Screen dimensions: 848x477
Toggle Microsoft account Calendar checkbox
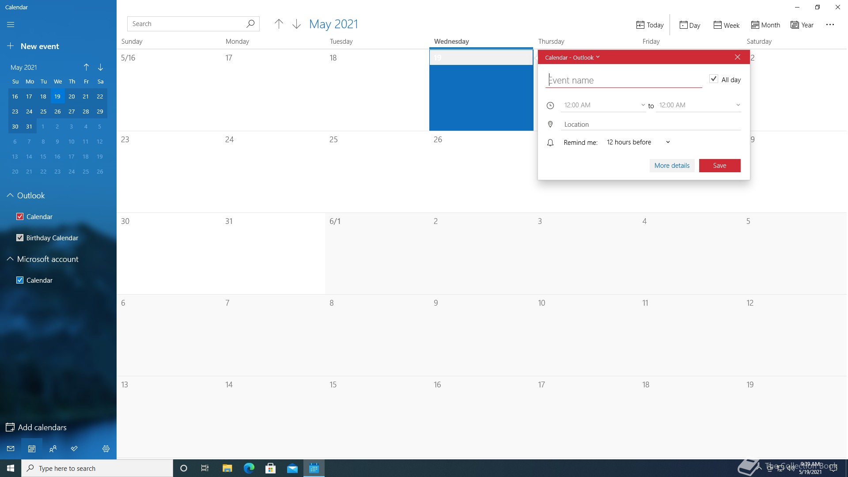[20, 280]
